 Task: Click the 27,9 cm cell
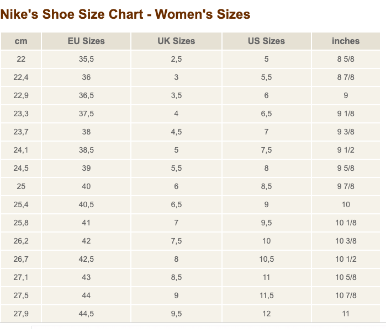point(21,314)
